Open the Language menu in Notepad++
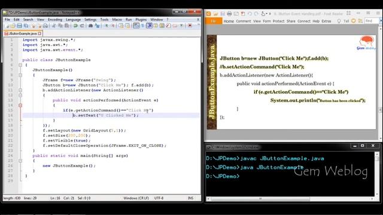The width and height of the screenshot is (383, 215). pos(73,20)
